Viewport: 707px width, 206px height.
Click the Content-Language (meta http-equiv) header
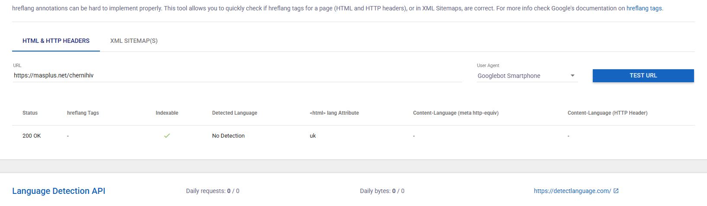456,113
